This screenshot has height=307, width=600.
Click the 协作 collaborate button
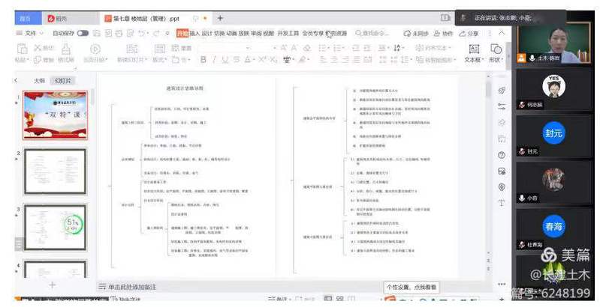[444, 34]
